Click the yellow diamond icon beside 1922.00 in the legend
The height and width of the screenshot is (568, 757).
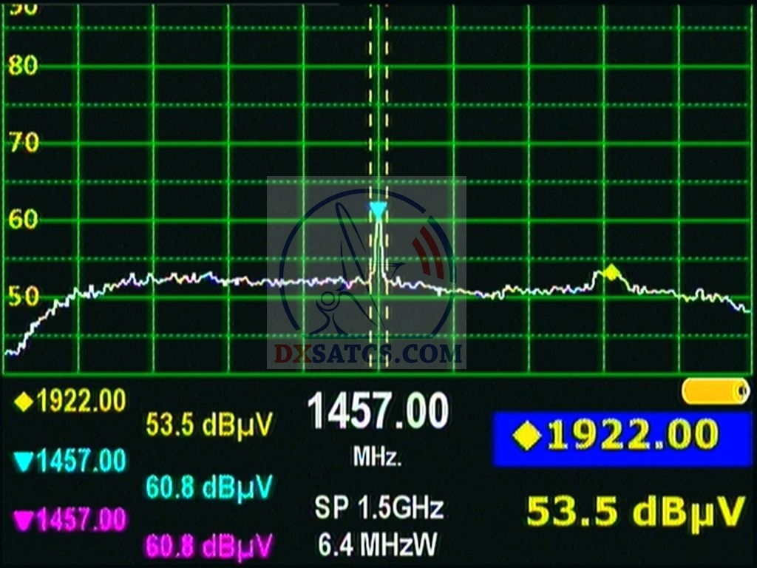(x=24, y=402)
